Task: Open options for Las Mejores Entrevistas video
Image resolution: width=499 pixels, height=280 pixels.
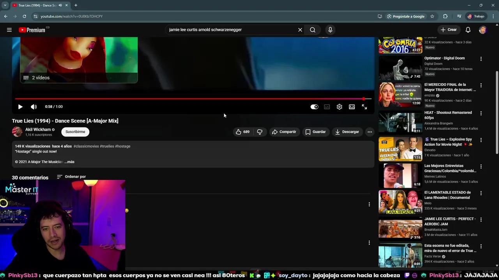Action: (481, 166)
